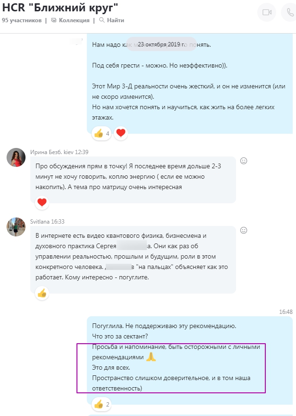
Task: Click Найти to search the conversation
Action: pyautogui.click(x=111, y=20)
